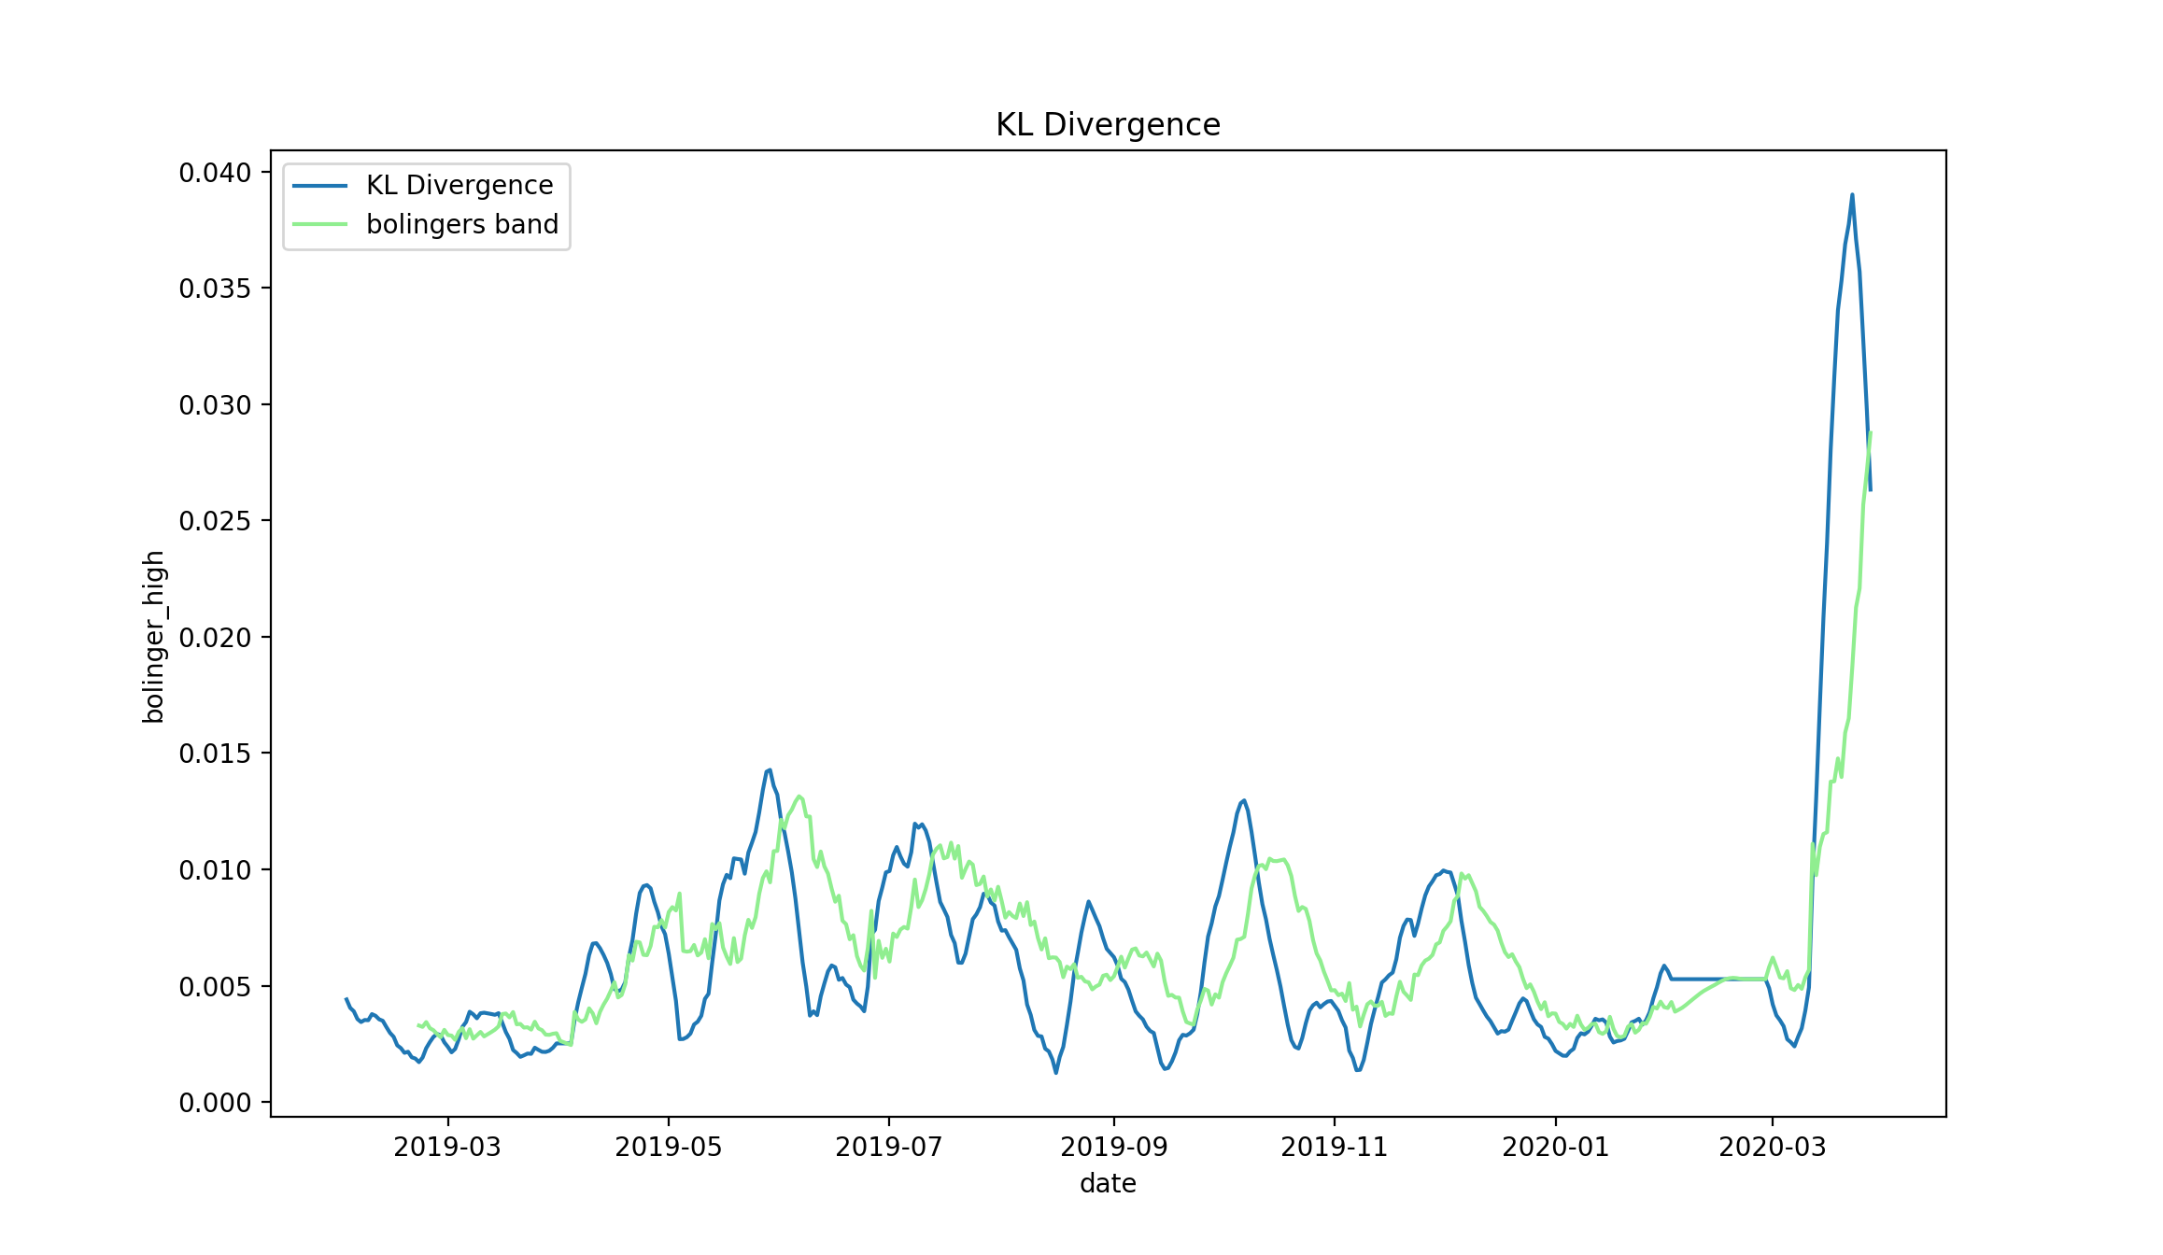The image size is (2163, 1255).
Task: Click the 0.020 y-axis tick label
Action: click(216, 638)
